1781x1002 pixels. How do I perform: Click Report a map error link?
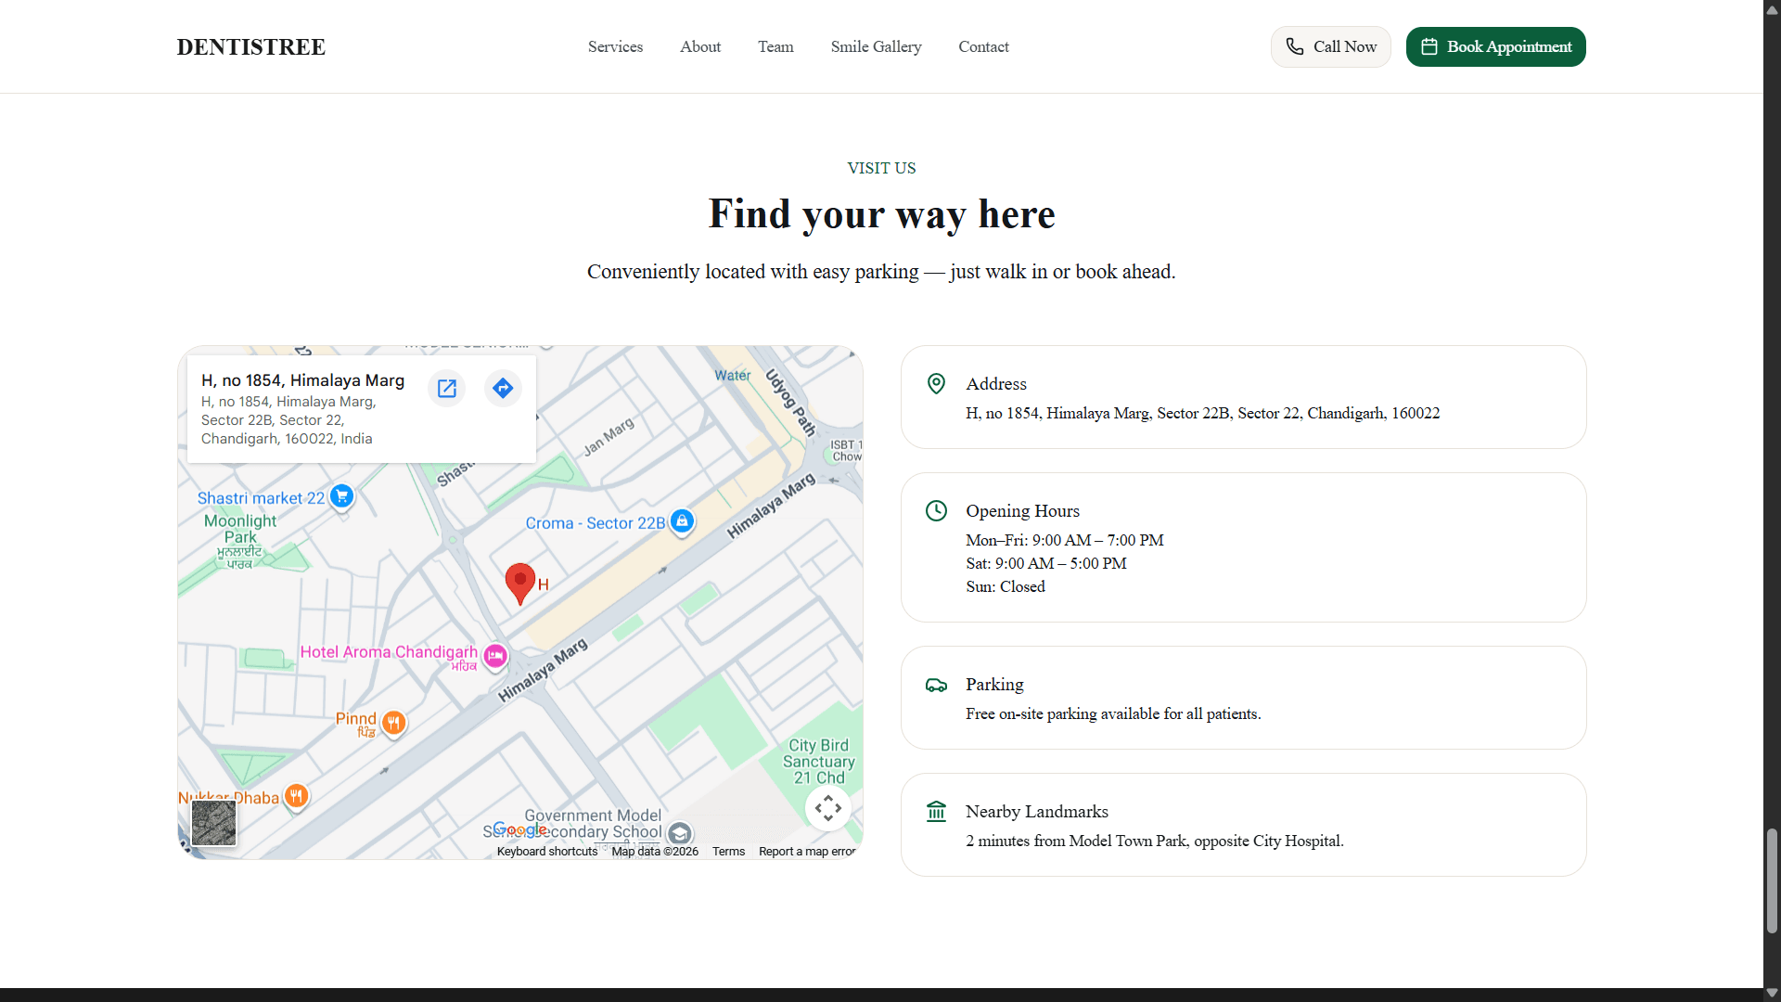(806, 852)
